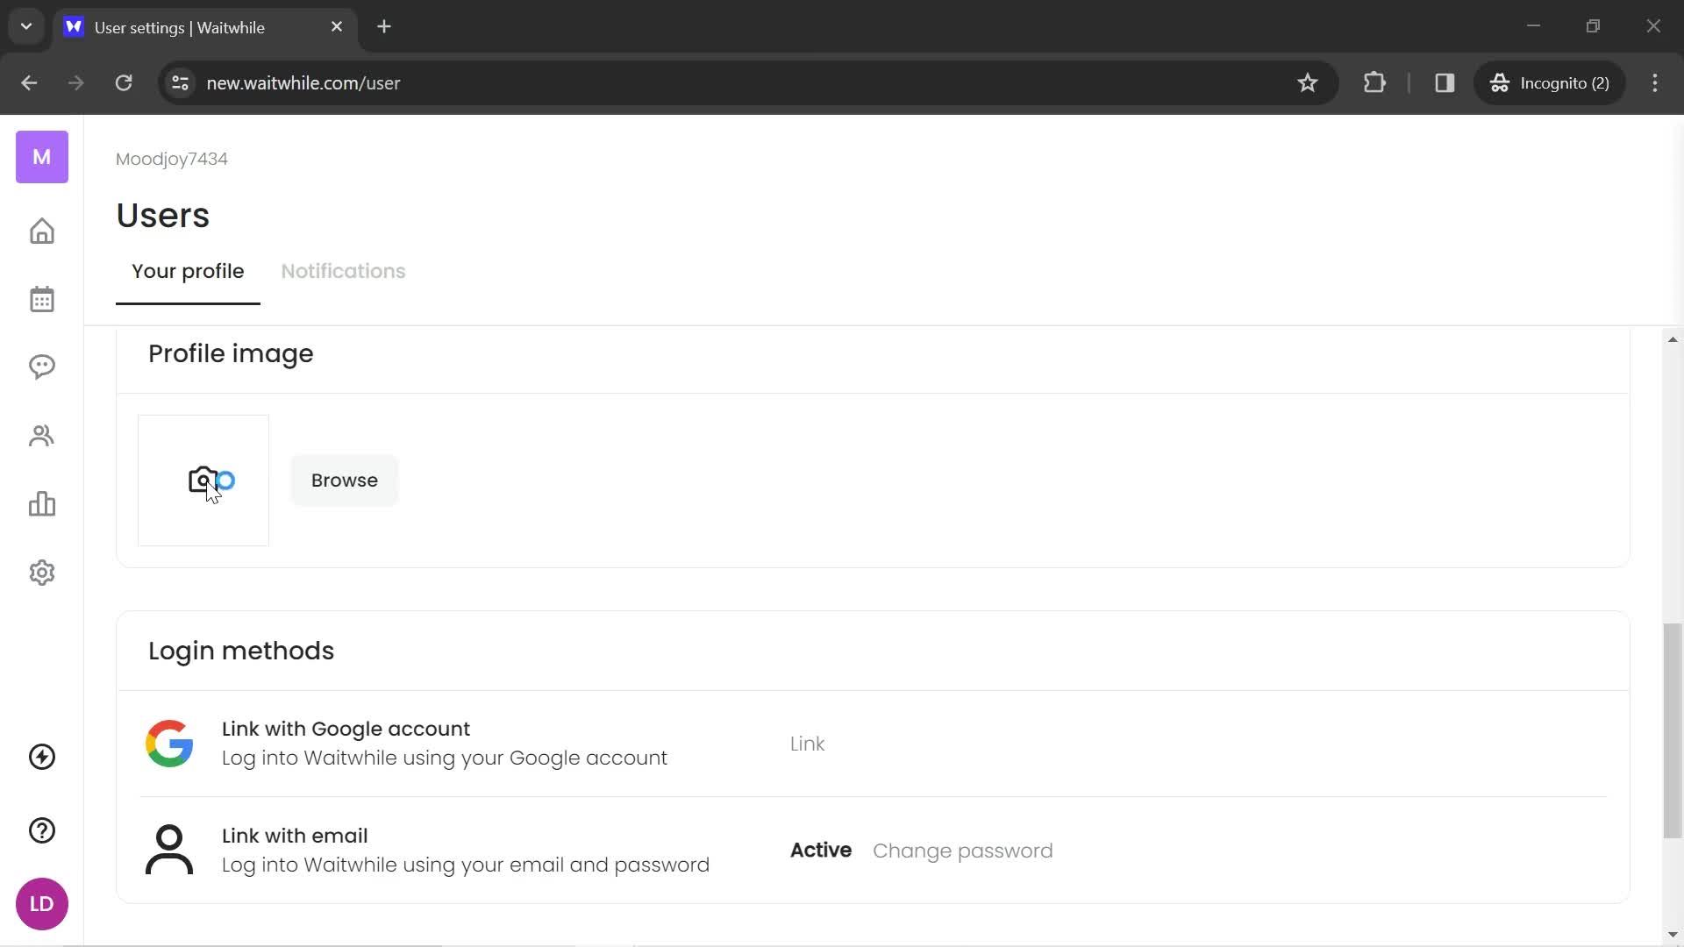Select the Chat/Messages icon in sidebar
1684x947 pixels.
(x=41, y=367)
